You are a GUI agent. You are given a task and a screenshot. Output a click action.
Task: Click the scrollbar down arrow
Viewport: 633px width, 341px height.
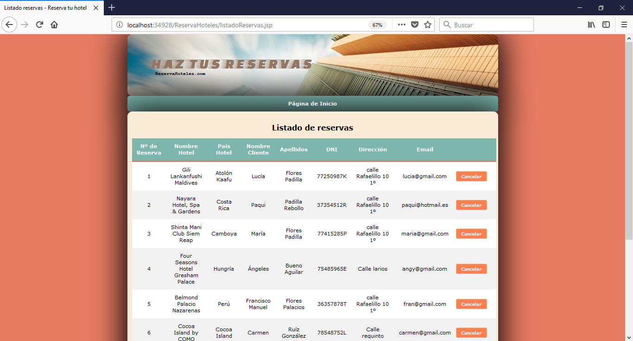[x=629, y=337]
